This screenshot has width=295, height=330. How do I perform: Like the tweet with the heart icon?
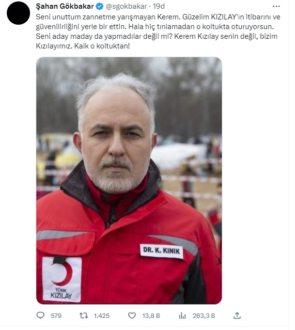click(x=132, y=315)
